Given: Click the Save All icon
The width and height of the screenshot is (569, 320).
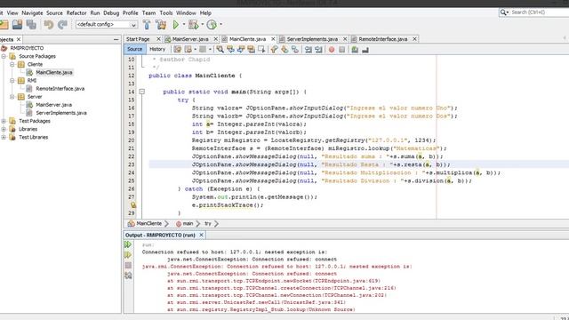Looking at the screenshot, I should click(32, 24).
